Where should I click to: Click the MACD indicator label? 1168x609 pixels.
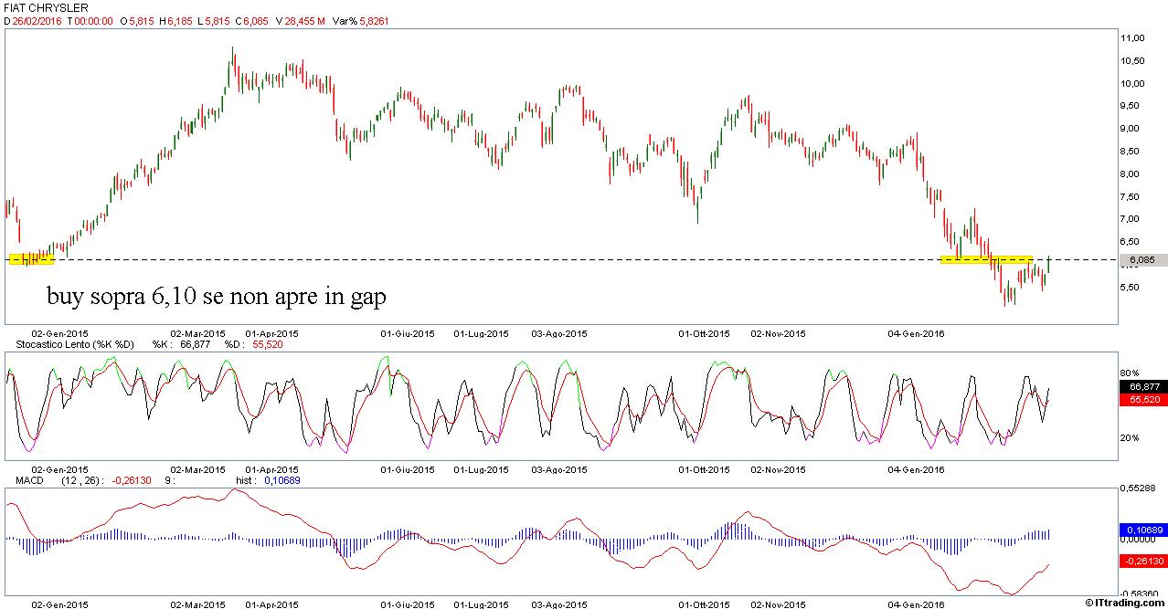click(x=29, y=479)
